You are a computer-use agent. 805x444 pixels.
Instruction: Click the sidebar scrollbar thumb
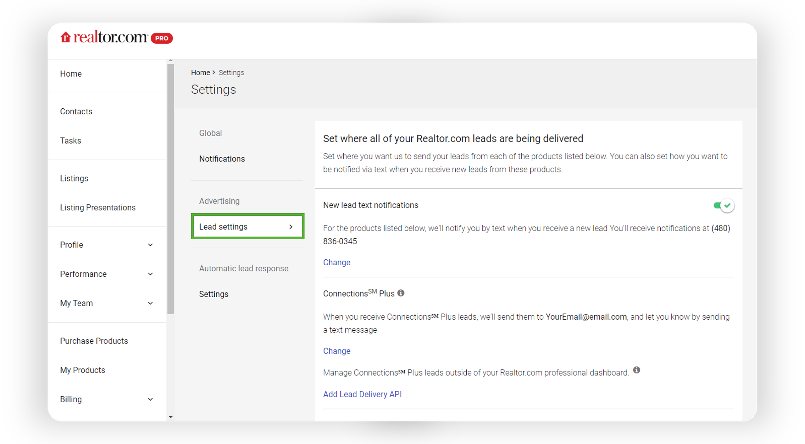[171, 189]
